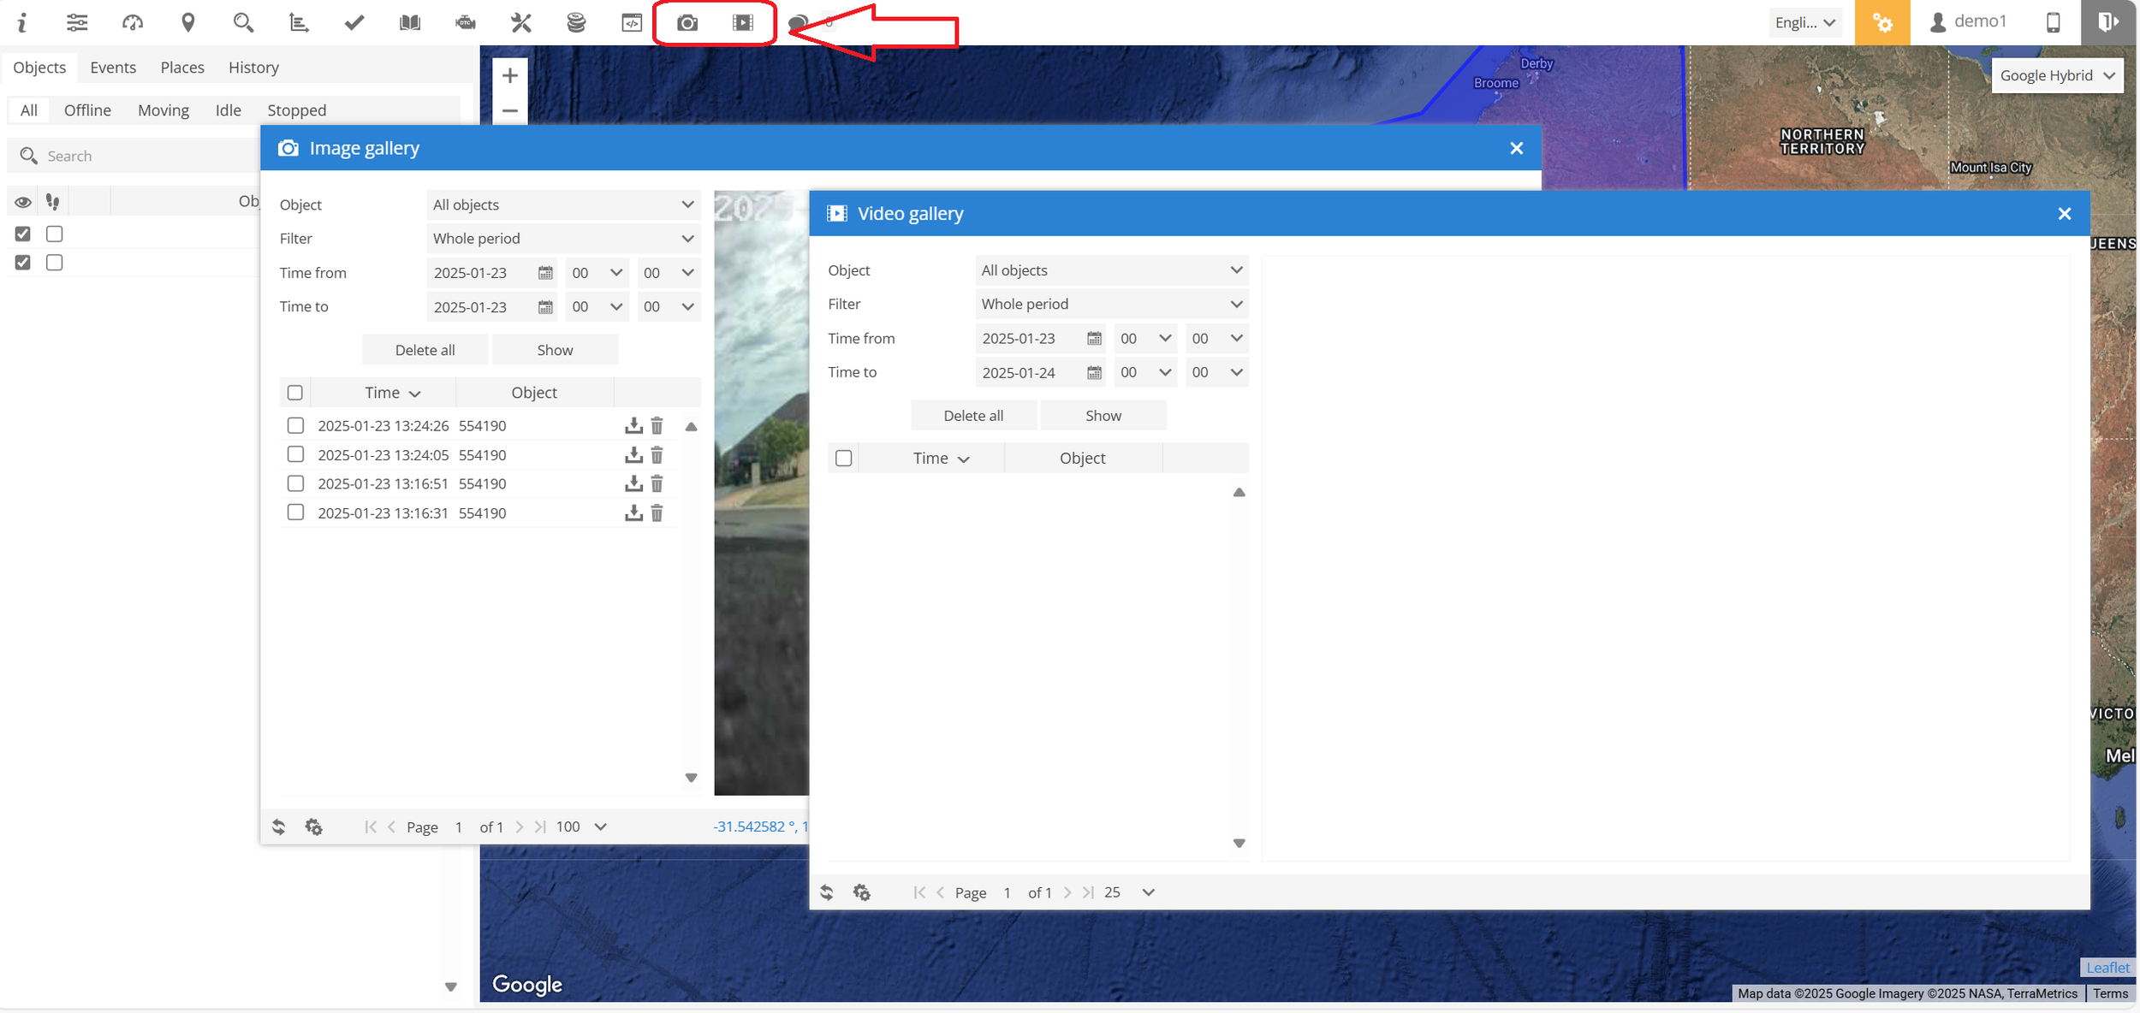Expand Video gallery Filter Whole period dropdown
The image size is (2140, 1013).
click(x=1110, y=305)
